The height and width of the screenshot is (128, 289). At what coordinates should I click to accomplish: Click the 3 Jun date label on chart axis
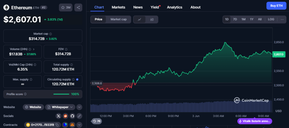(x=196, y=116)
